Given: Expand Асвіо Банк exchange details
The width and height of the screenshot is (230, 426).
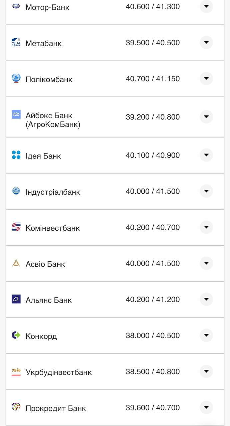Looking at the screenshot, I should [206, 263].
